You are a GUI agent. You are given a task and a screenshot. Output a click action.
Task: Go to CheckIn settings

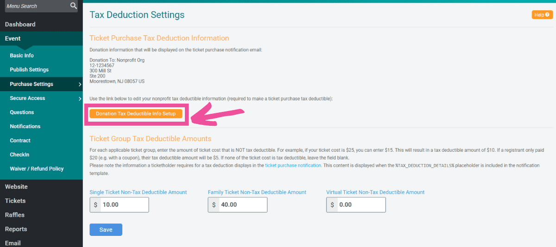click(x=19, y=154)
